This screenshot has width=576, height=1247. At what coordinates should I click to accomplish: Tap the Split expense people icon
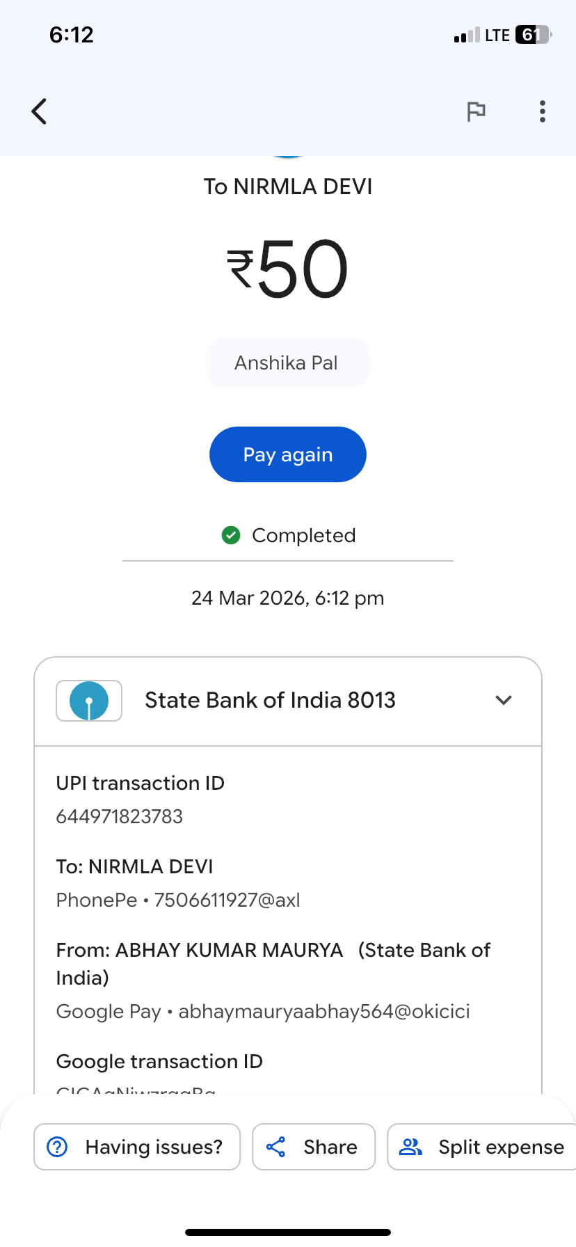(411, 1147)
